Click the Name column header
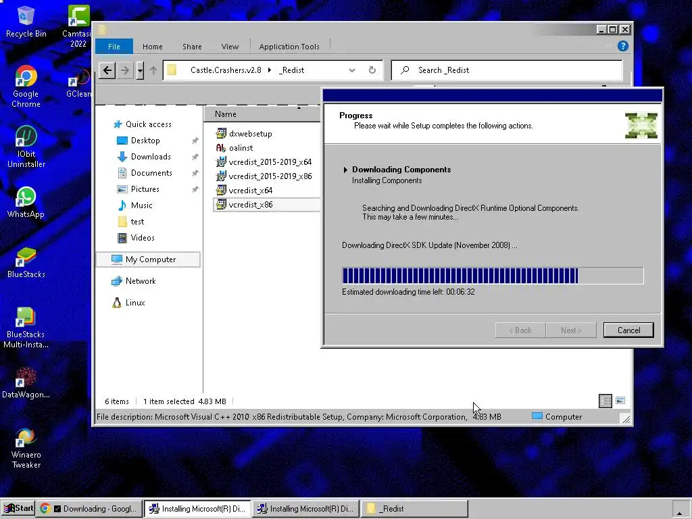The height and width of the screenshot is (519, 692). click(262, 114)
